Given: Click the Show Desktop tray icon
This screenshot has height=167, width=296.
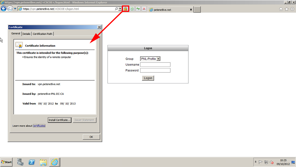Looking at the screenshot, I should click(293, 162).
